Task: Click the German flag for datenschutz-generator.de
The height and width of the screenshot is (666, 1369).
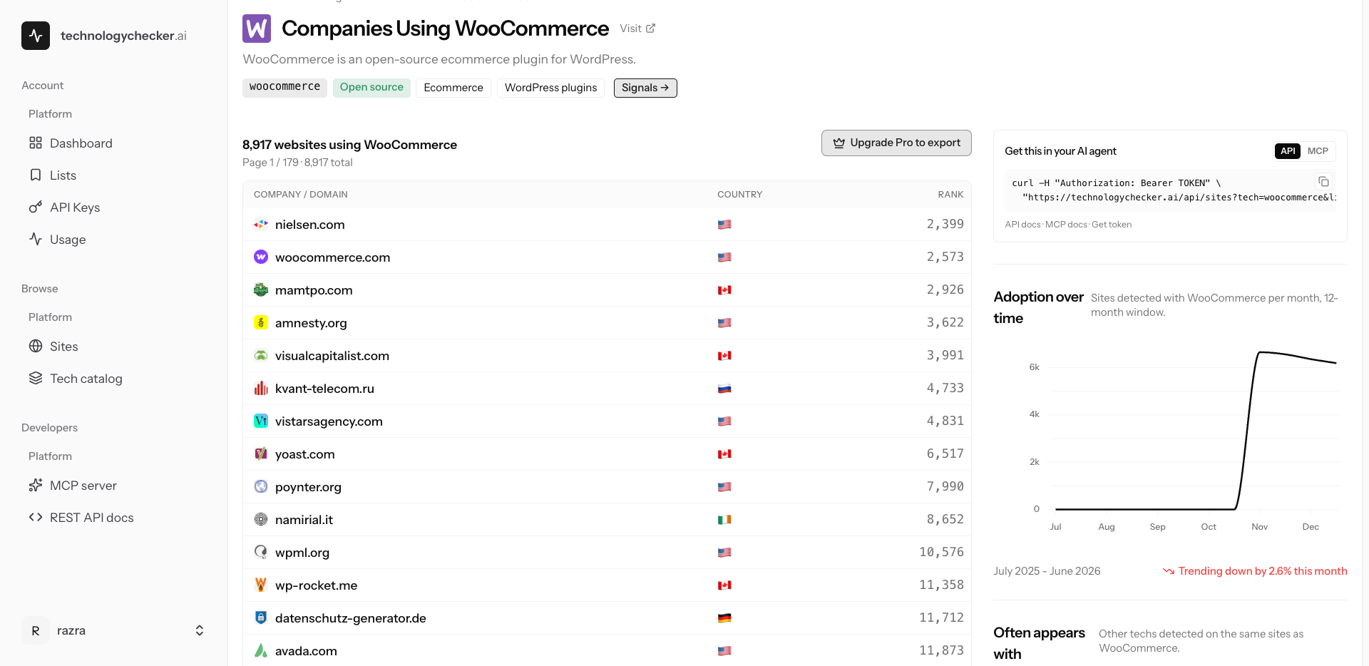Action: tap(724, 618)
